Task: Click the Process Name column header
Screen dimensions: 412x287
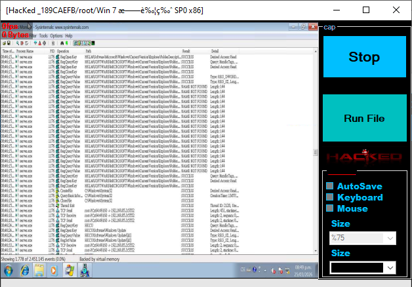Action: [26, 50]
